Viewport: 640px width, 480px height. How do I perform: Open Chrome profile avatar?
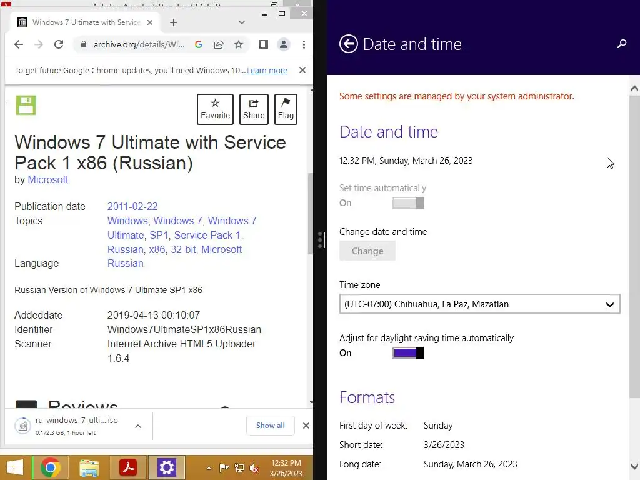284,44
